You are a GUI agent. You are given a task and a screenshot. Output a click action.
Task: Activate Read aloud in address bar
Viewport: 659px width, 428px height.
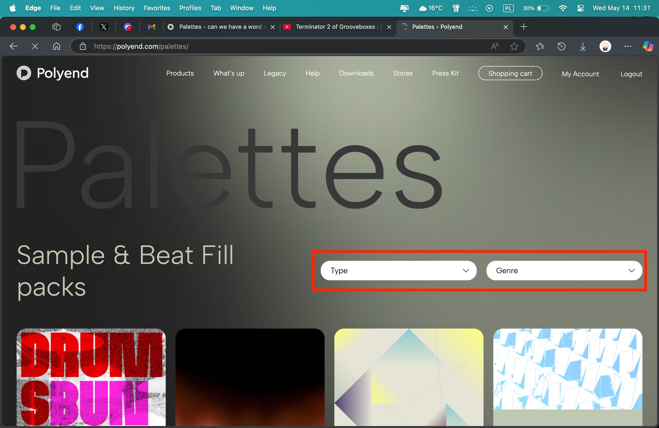coord(495,46)
